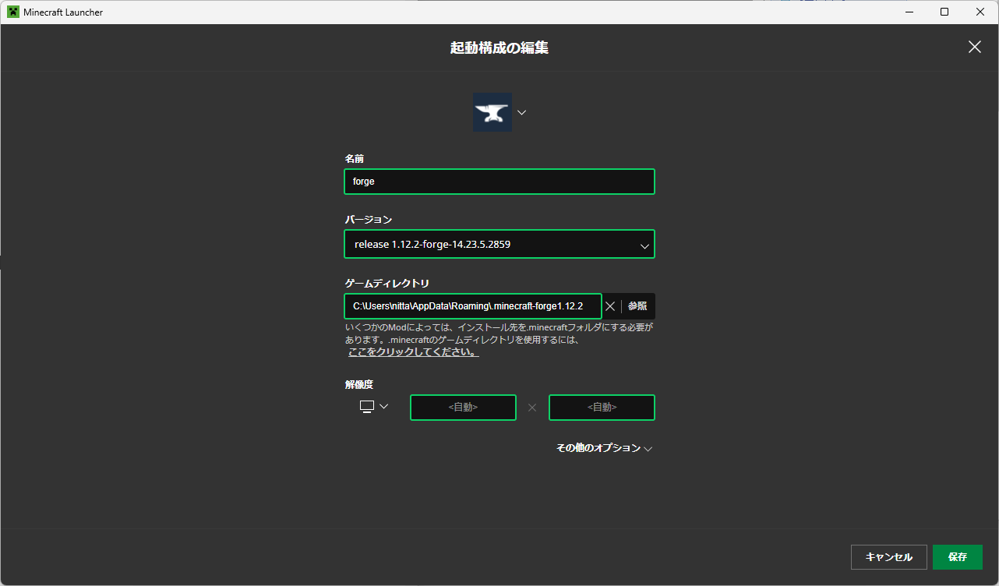Follow the ここをクリックしてください link
999x586 pixels.
413,352
